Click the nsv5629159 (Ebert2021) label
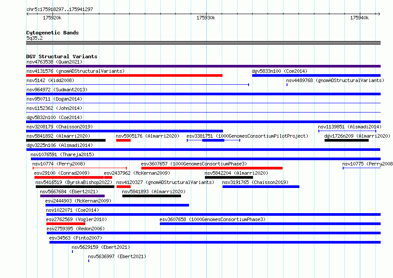Screen dimensions: 393x278 click(101, 247)
